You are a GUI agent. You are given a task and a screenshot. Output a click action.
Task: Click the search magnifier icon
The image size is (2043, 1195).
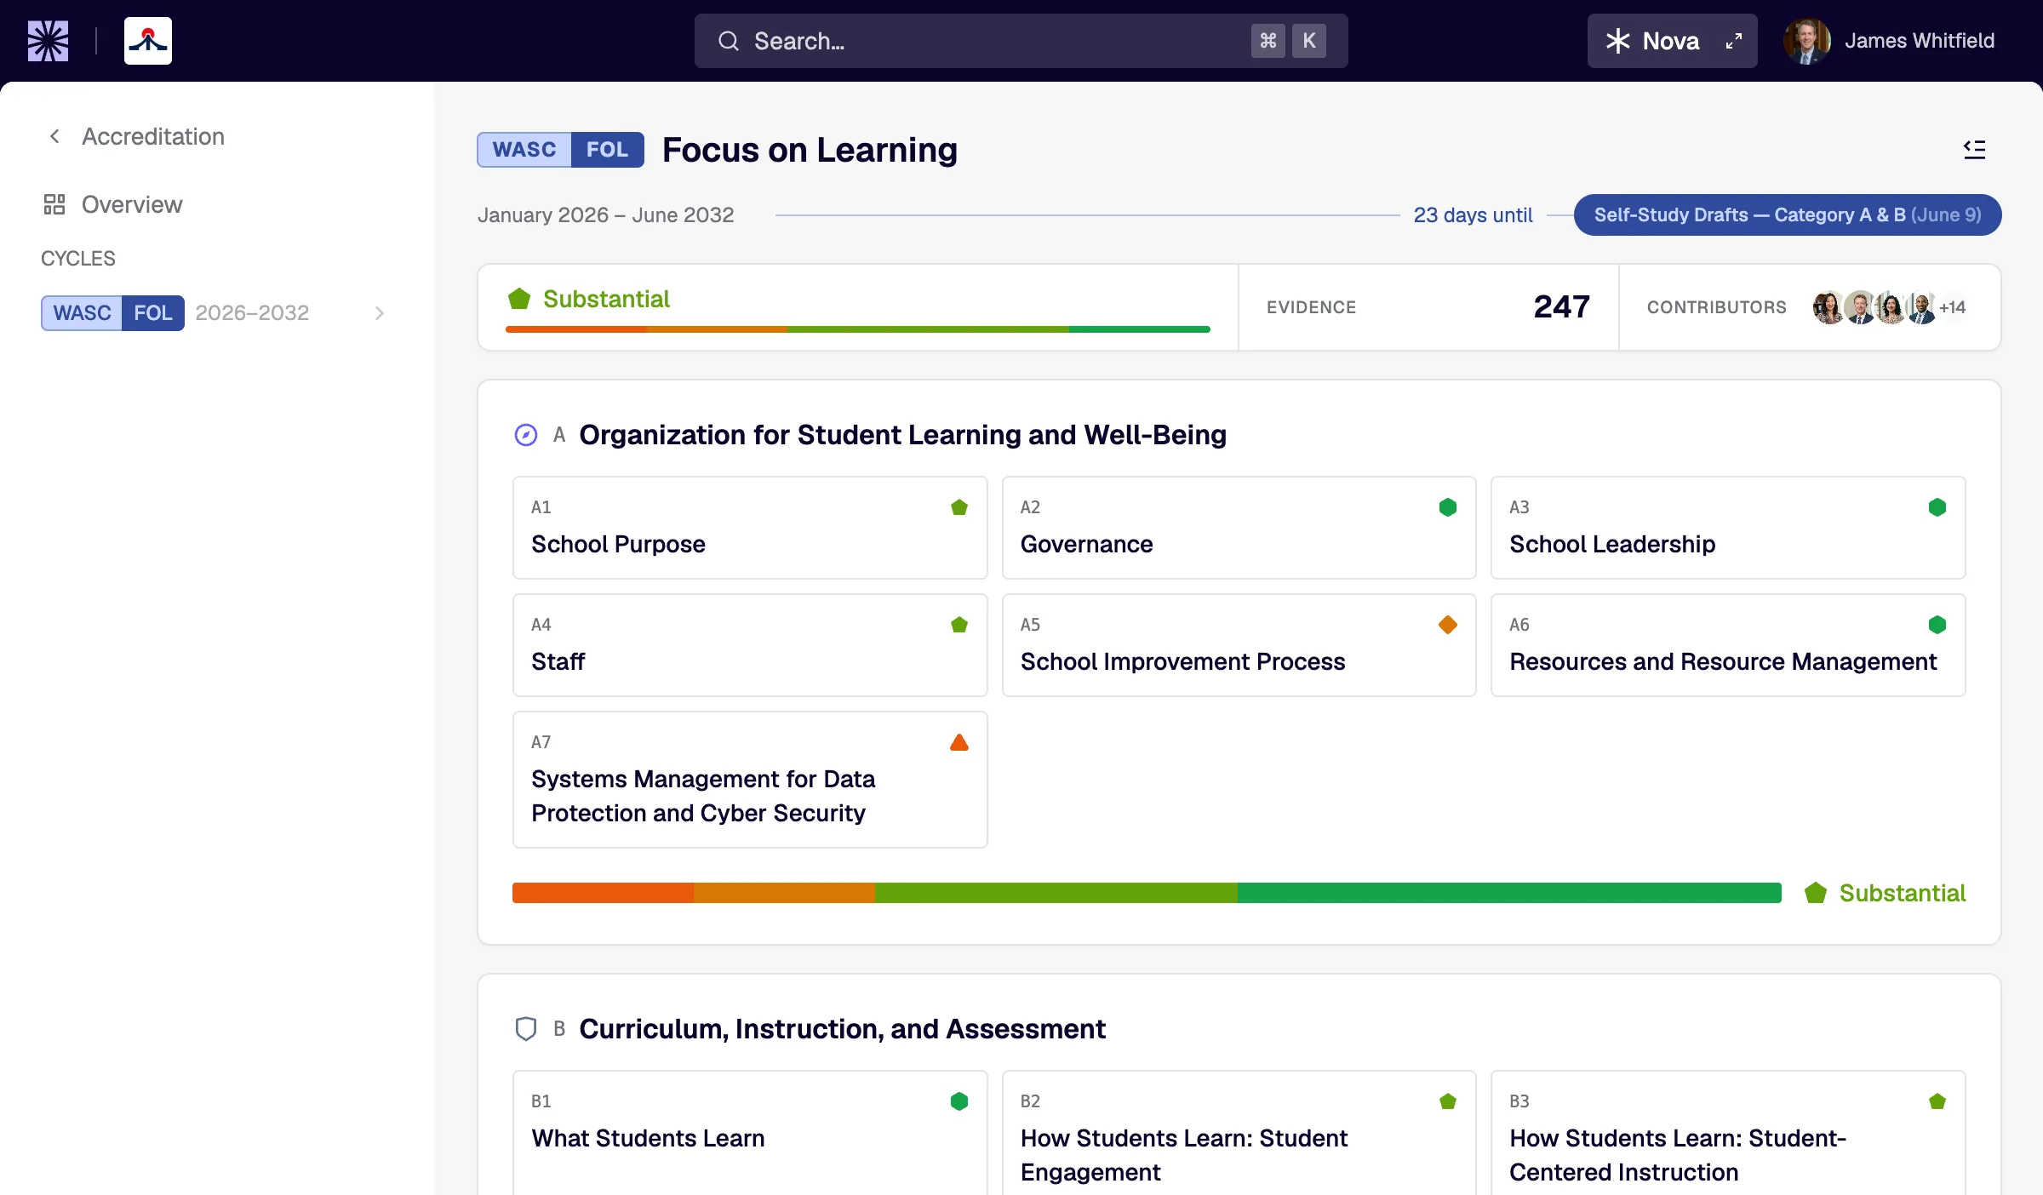729,41
